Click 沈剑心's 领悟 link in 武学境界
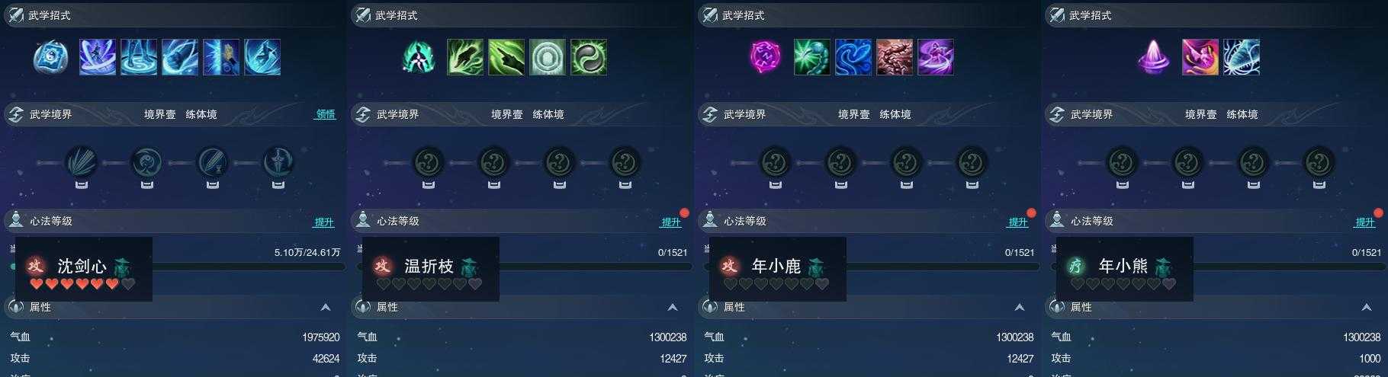Viewport: 1388px width, 377px height. tap(326, 114)
